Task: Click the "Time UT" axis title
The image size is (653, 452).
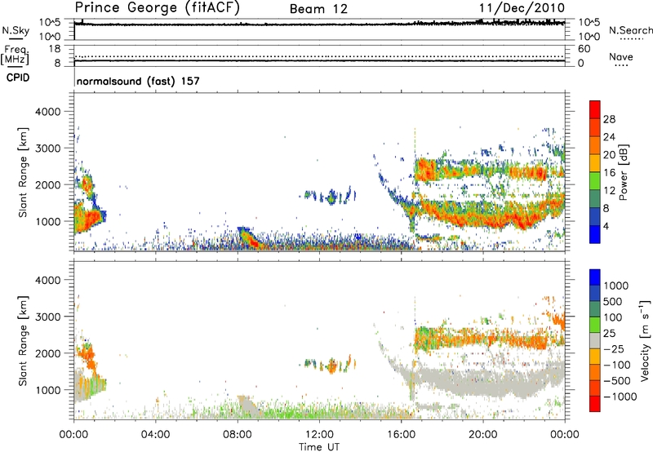Action: point(319,447)
